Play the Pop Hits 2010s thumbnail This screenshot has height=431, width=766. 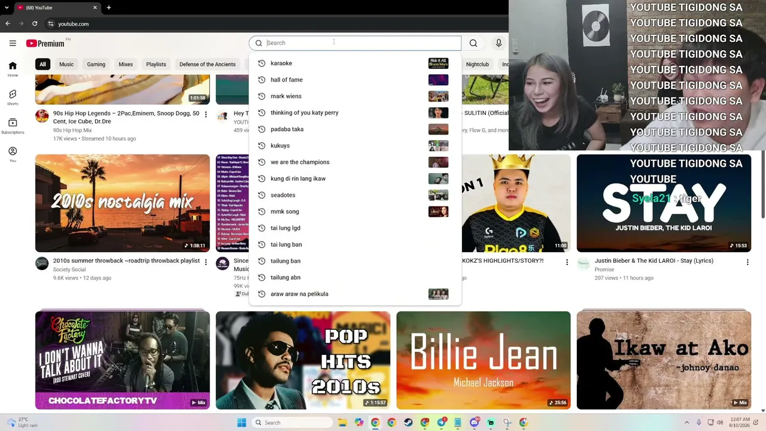(303, 360)
